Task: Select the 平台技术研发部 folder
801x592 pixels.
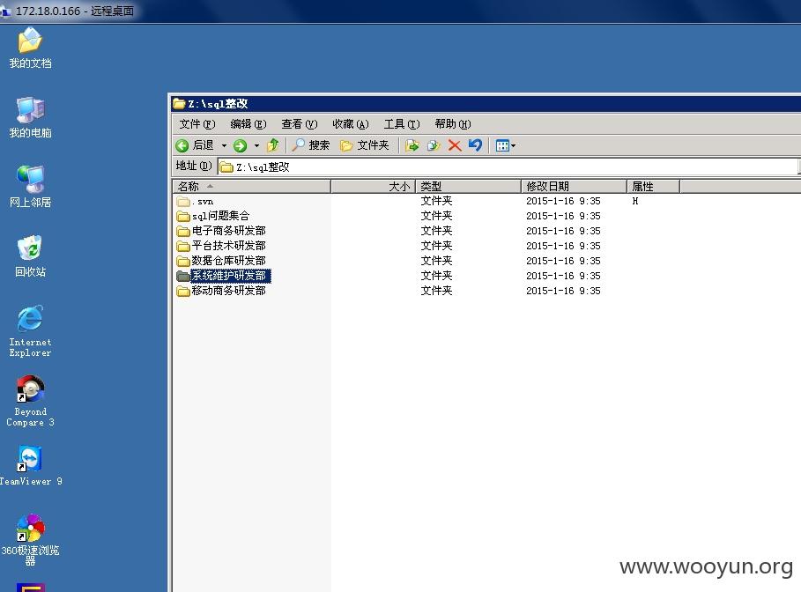Action: (229, 246)
